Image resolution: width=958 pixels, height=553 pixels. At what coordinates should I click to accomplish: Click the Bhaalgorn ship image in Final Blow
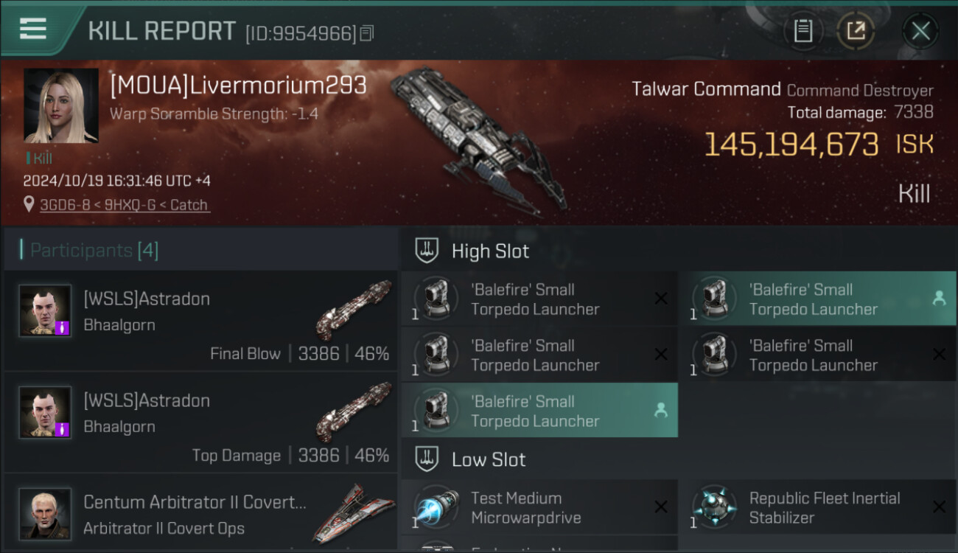tap(354, 310)
